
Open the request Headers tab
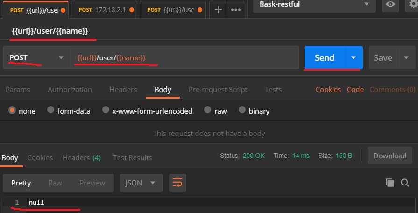(x=123, y=90)
